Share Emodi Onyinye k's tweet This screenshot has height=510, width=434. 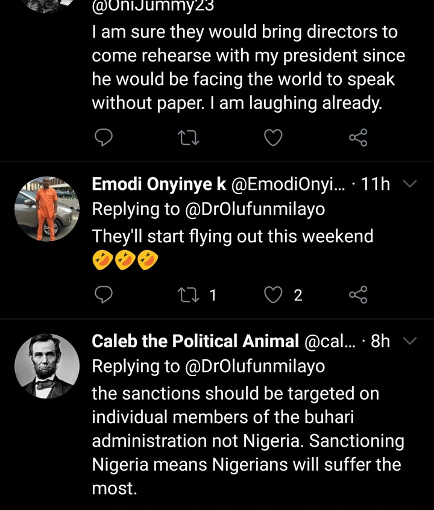coord(358,295)
